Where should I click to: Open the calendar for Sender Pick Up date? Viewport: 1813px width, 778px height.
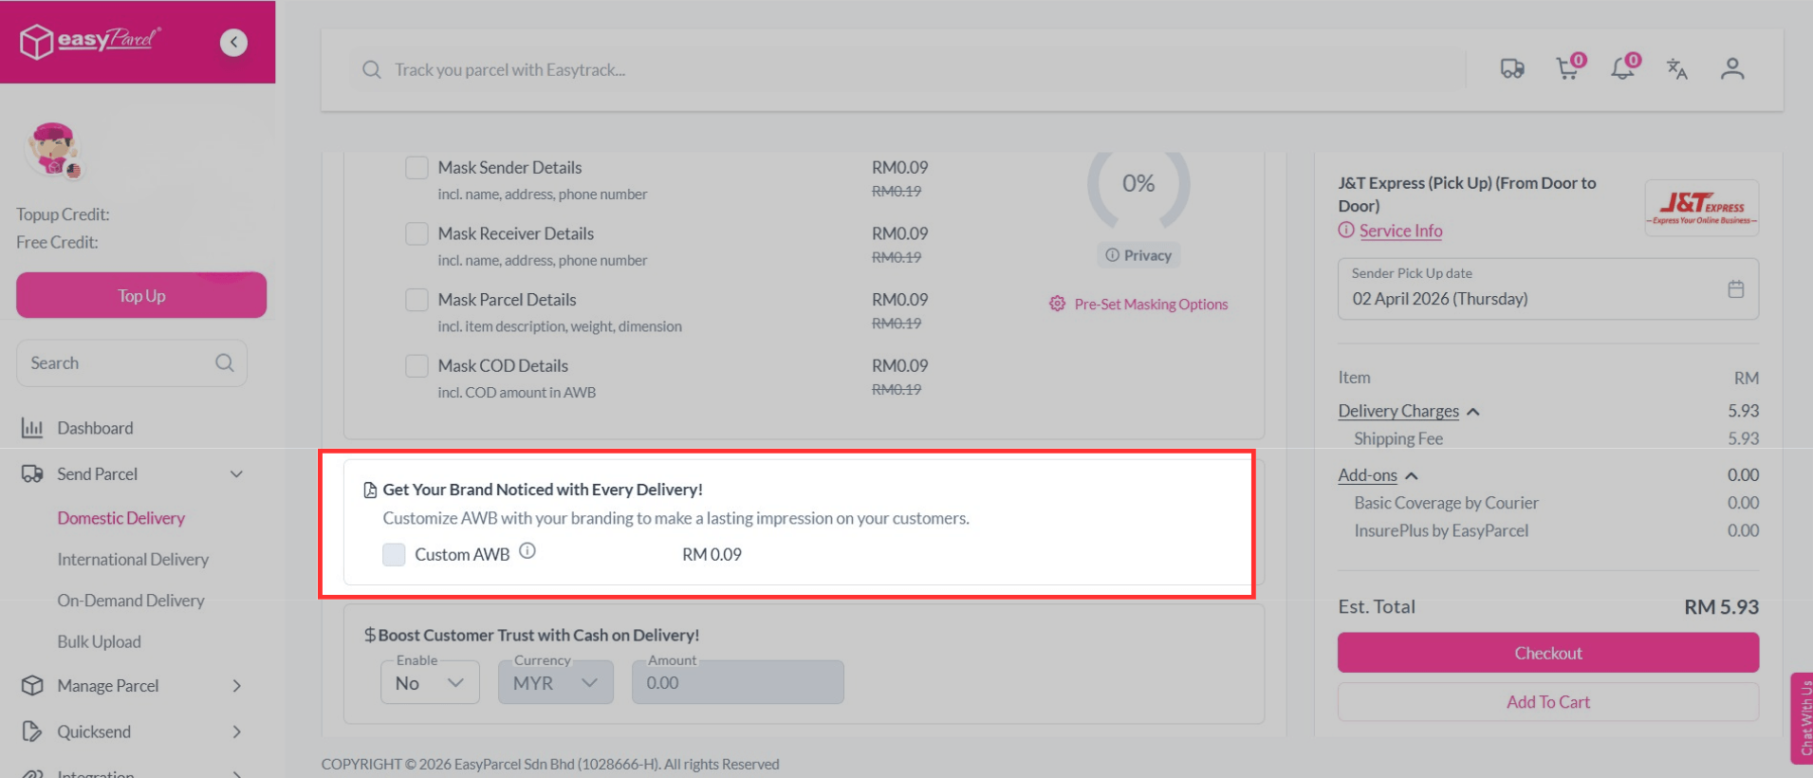coord(1737,289)
